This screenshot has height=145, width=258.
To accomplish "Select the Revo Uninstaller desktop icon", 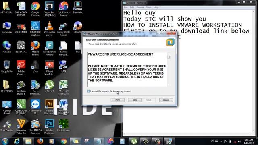I will click(35, 87).
